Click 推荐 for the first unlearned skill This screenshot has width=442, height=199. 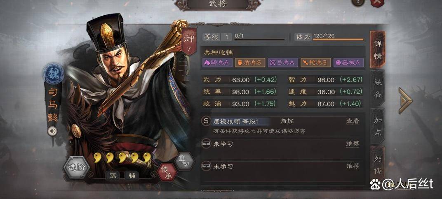(353, 143)
